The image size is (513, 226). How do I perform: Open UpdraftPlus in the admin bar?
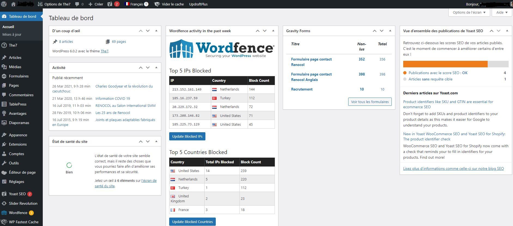pos(198,4)
